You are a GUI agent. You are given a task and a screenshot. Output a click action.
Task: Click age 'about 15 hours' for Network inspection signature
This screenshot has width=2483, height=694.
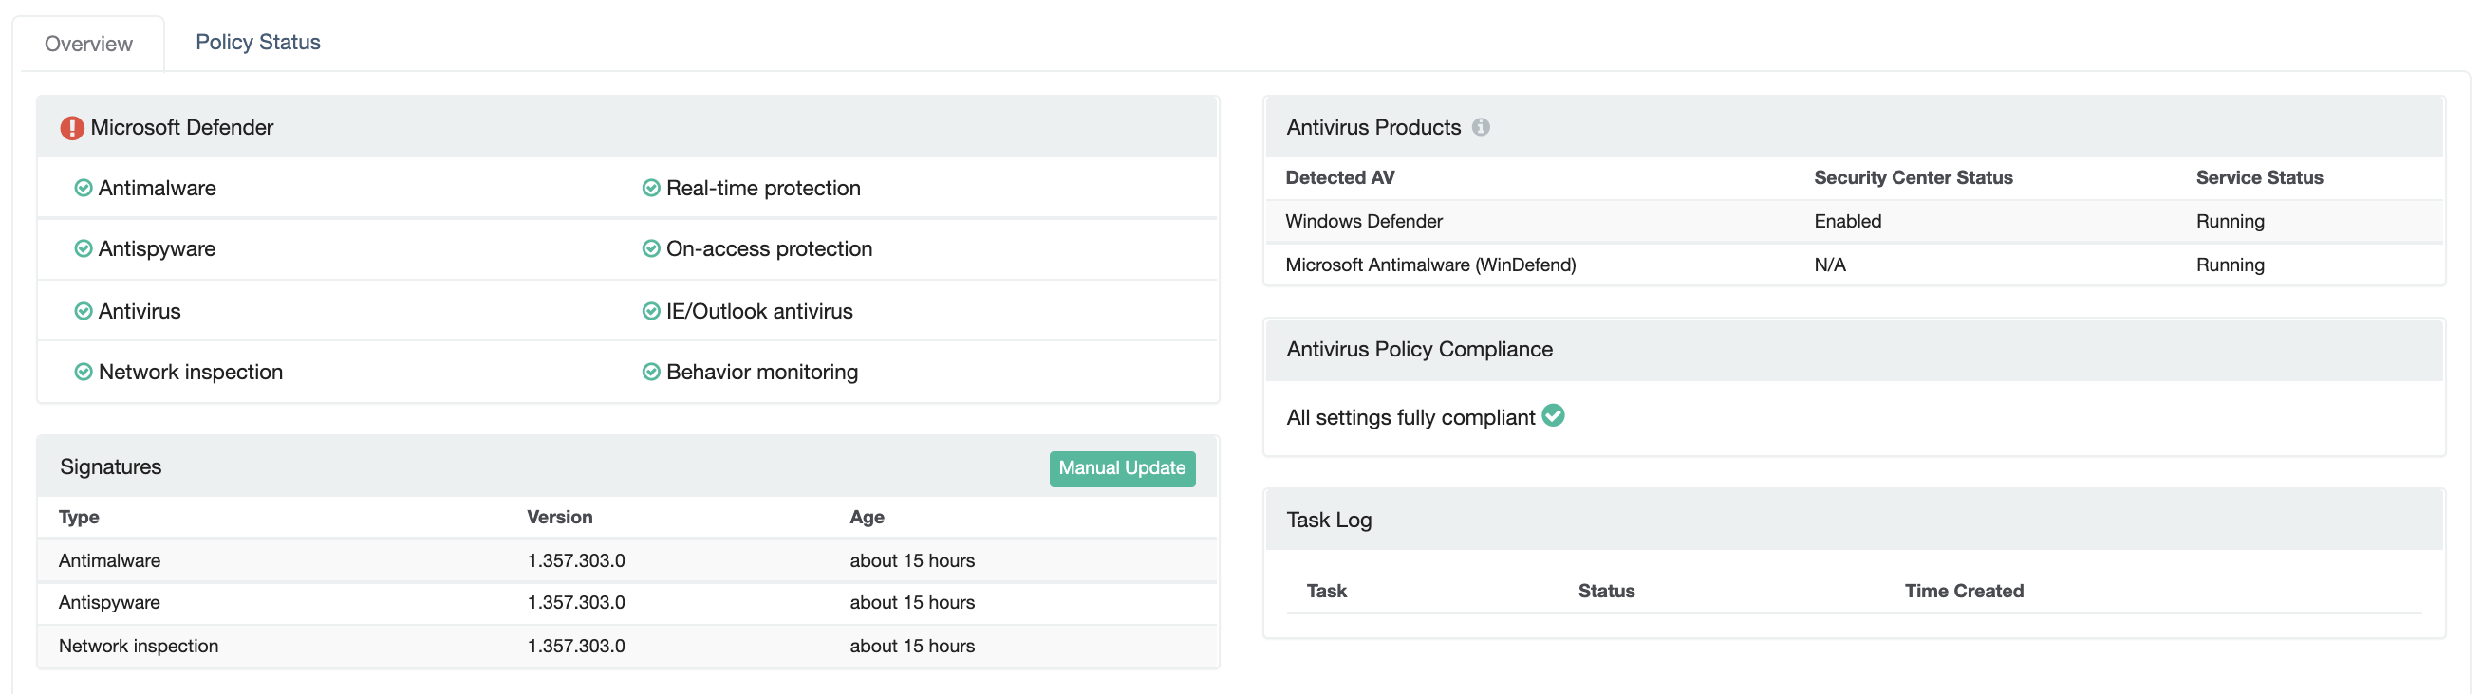(912, 646)
